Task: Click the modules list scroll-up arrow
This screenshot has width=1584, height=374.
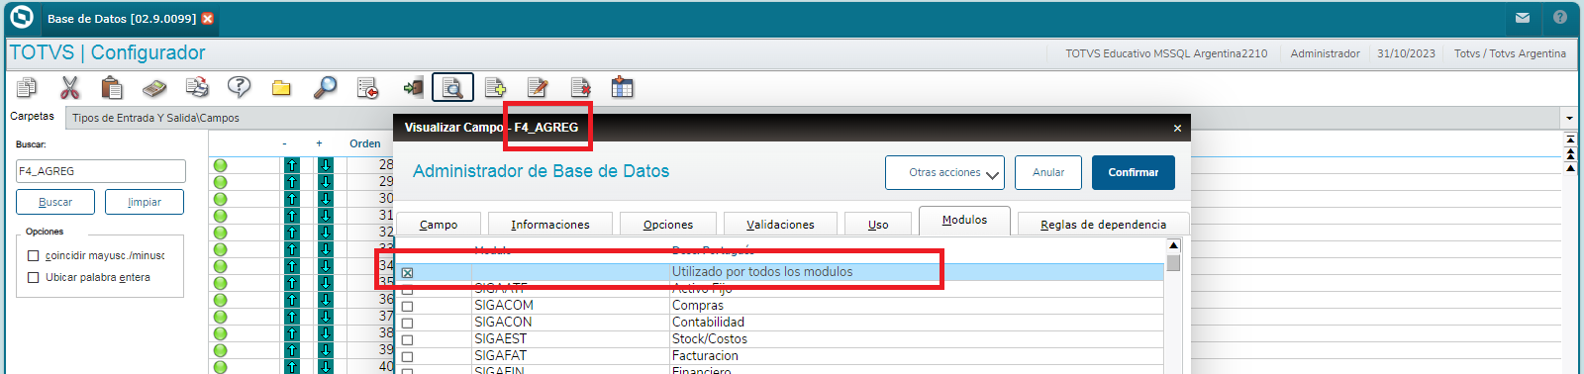Action: (1173, 245)
